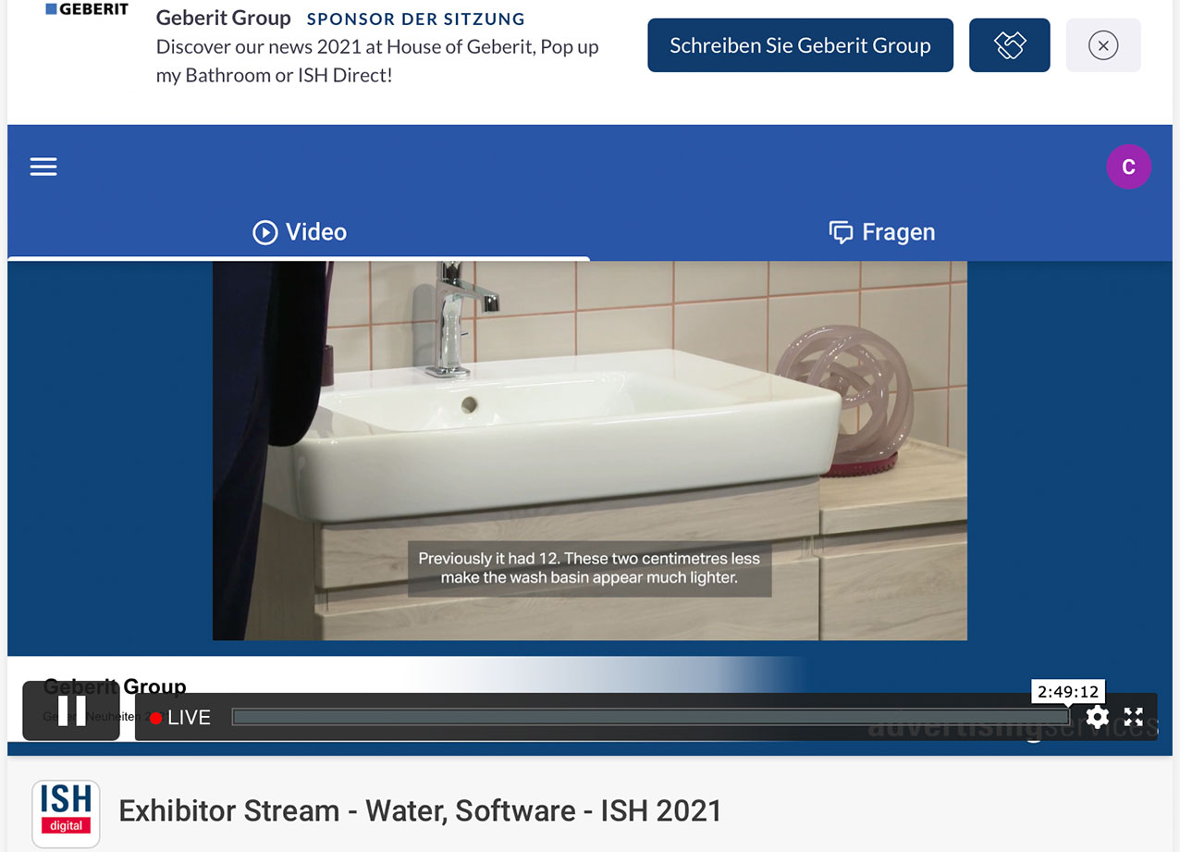Enter fullscreen video mode

(x=1134, y=717)
